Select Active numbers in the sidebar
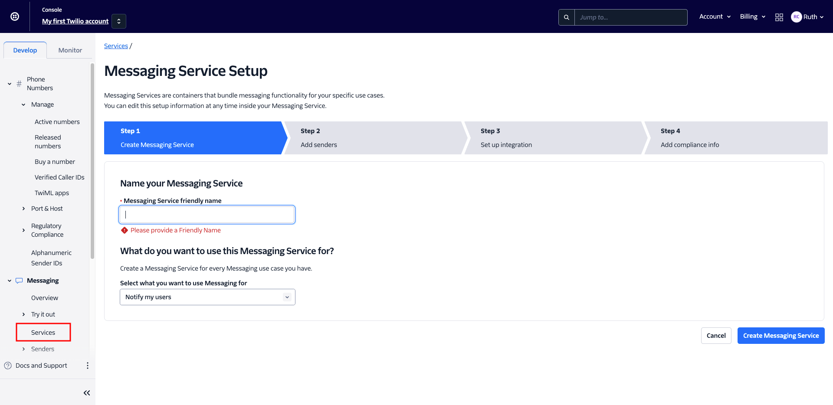 (57, 122)
